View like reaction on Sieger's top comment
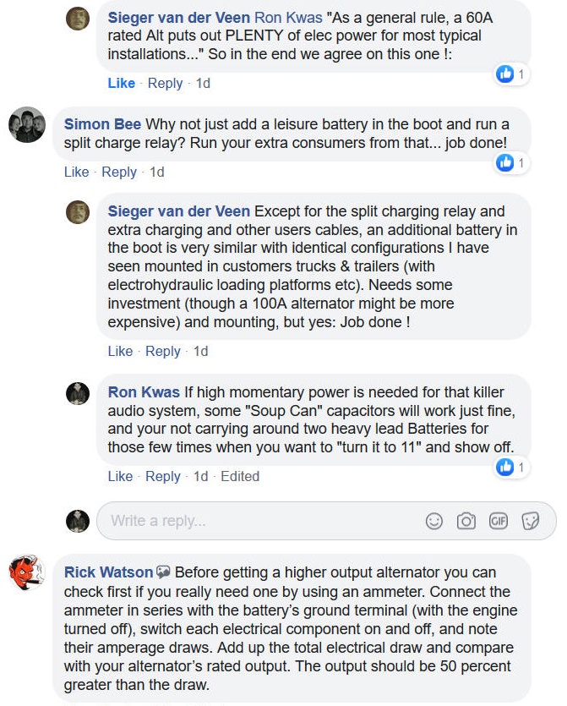The width and height of the screenshot is (567, 706). 511,74
